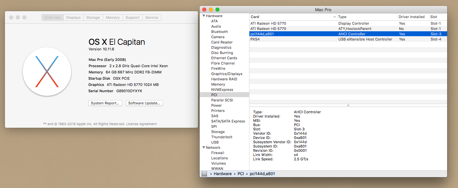
Task: Select FireWire in the sidebar
Action: point(218,68)
